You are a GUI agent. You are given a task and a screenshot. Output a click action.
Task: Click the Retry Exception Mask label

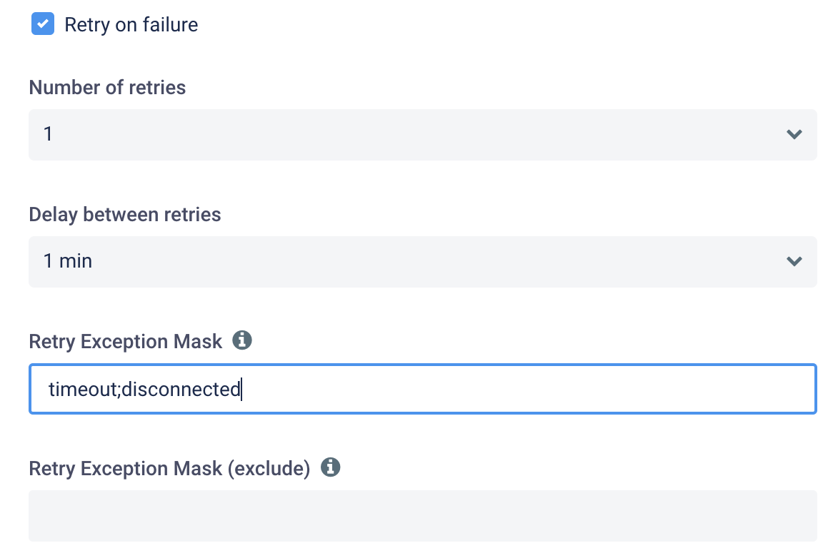(125, 342)
